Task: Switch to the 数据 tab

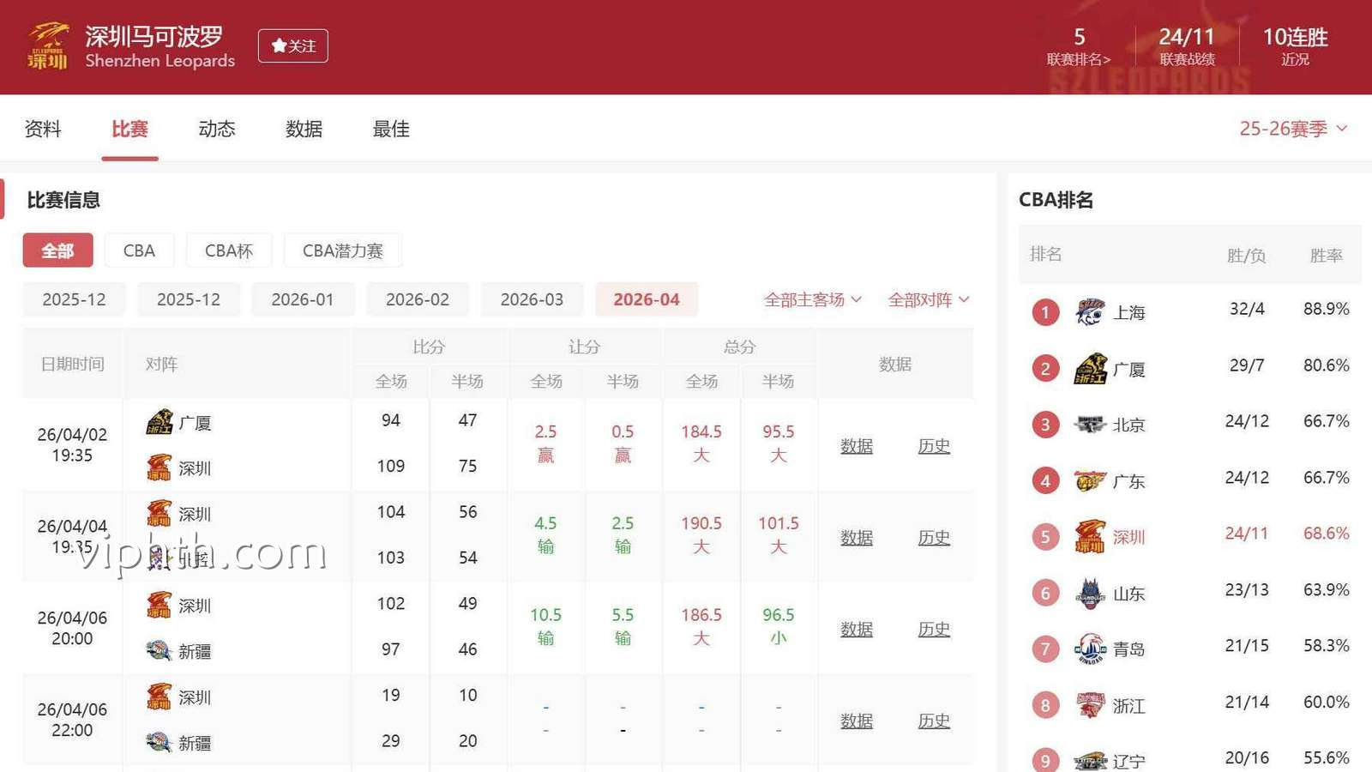Action: [x=304, y=129]
